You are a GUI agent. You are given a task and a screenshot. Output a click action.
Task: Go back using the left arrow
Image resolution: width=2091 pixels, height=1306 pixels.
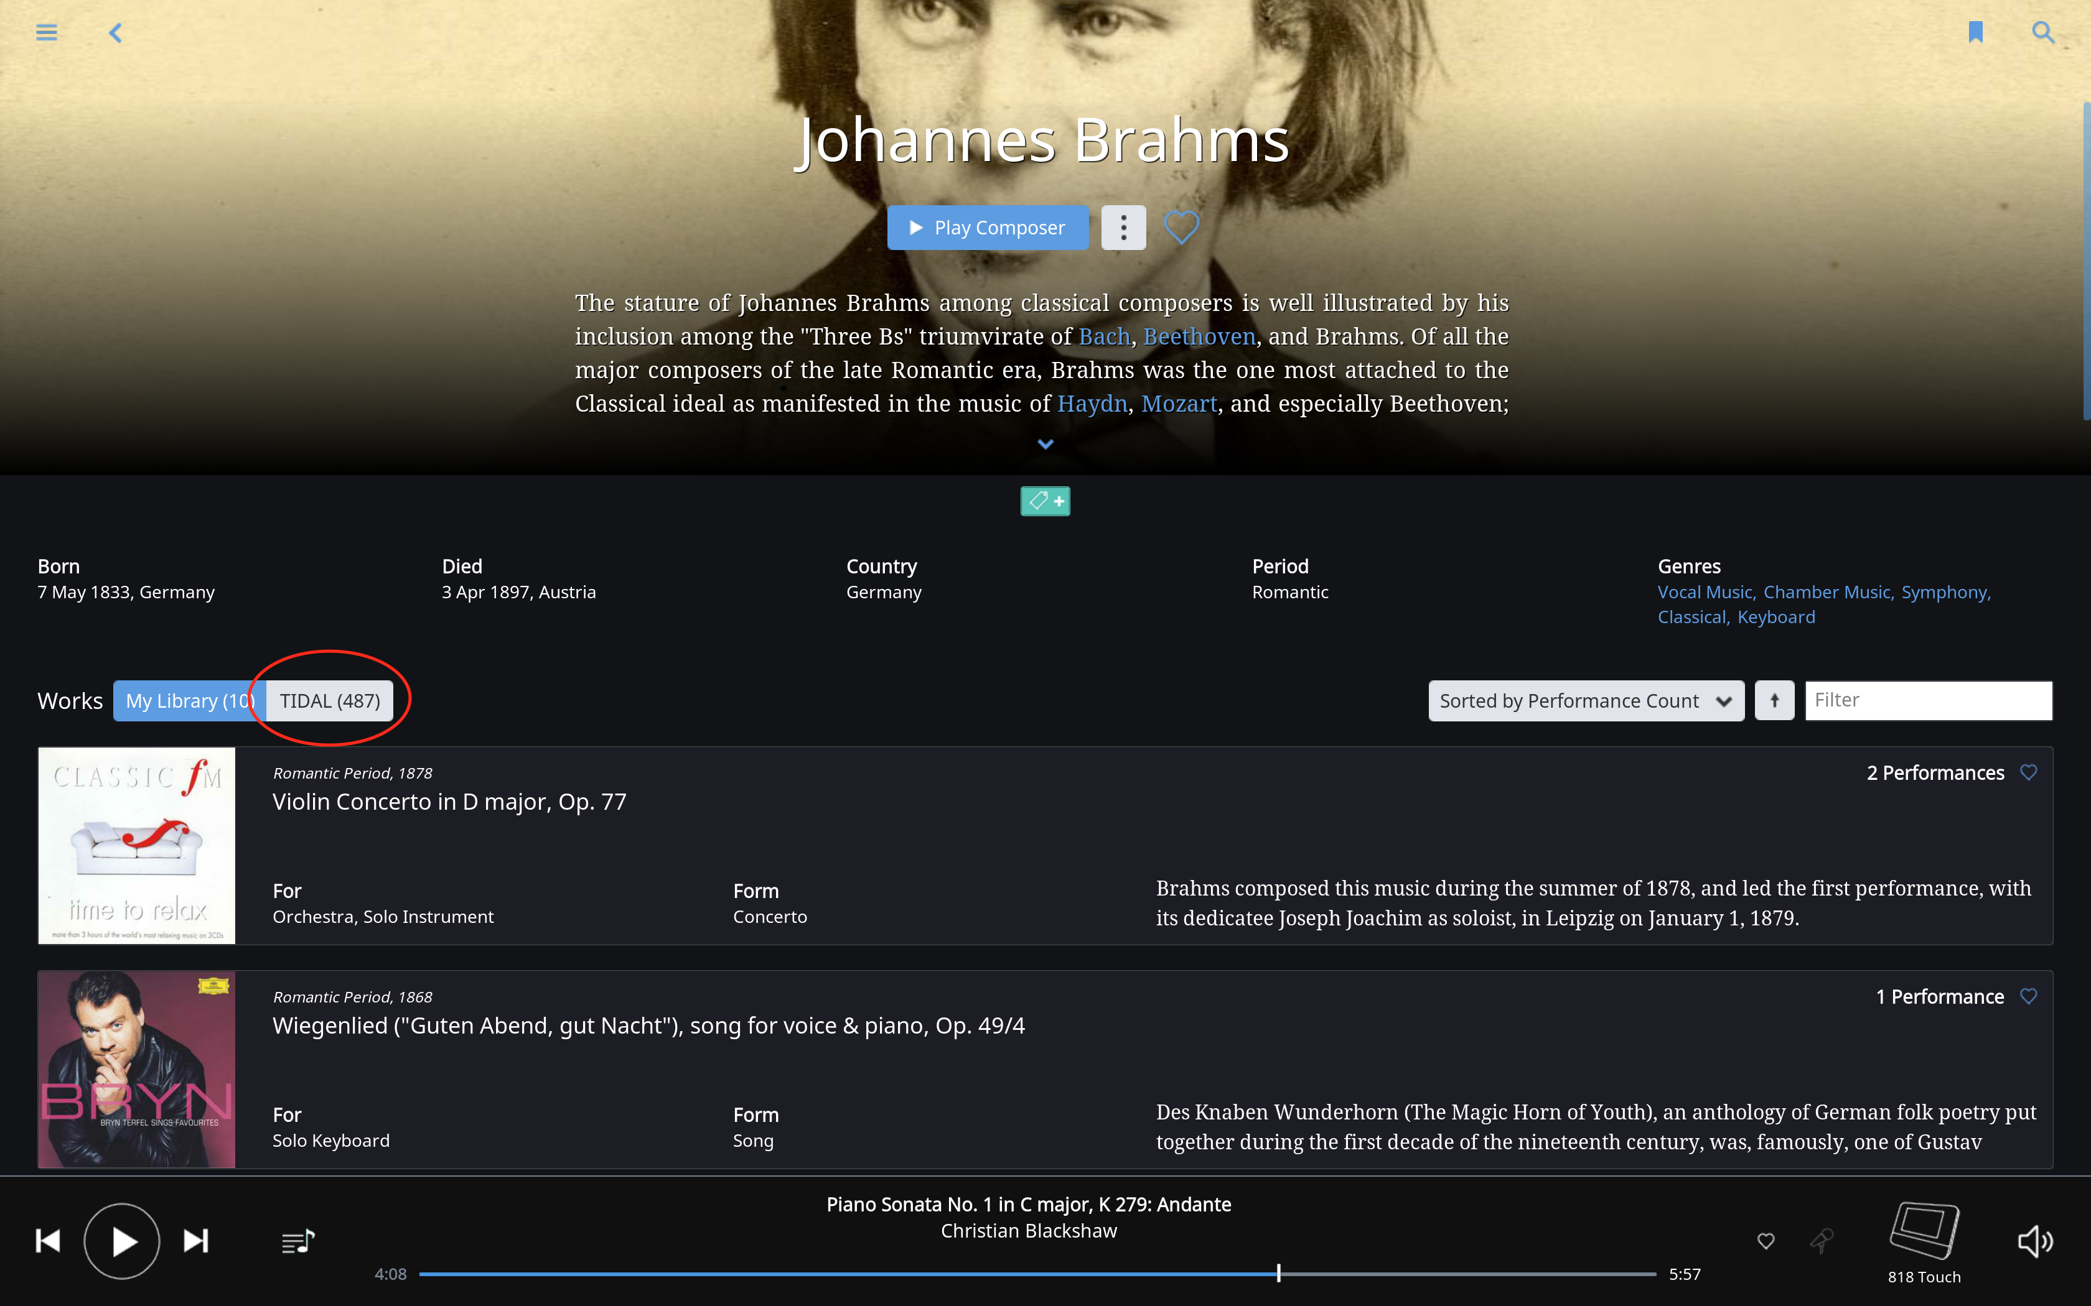pos(115,33)
